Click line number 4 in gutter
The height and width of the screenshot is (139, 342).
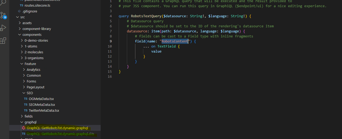pos(111,16)
